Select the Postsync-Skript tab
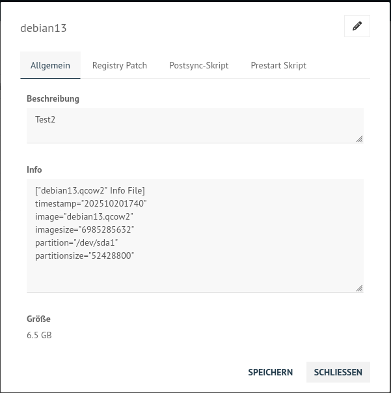This screenshot has width=391, height=393. pos(198,65)
